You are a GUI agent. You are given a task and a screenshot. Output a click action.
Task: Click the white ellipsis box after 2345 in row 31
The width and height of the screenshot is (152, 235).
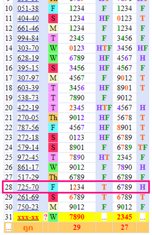coord(143,217)
